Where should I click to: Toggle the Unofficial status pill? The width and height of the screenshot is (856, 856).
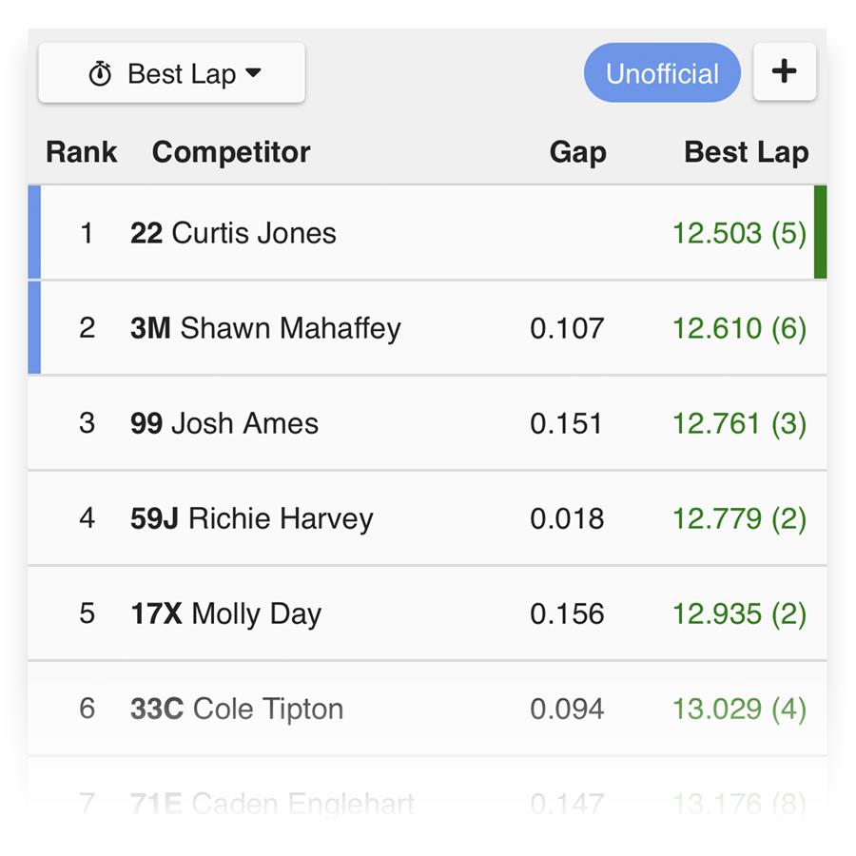coord(662,72)
